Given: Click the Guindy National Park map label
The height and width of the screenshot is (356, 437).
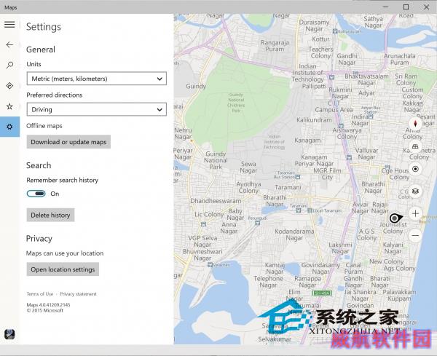Looking at the screenshot, I should click(x=216, y=160).
